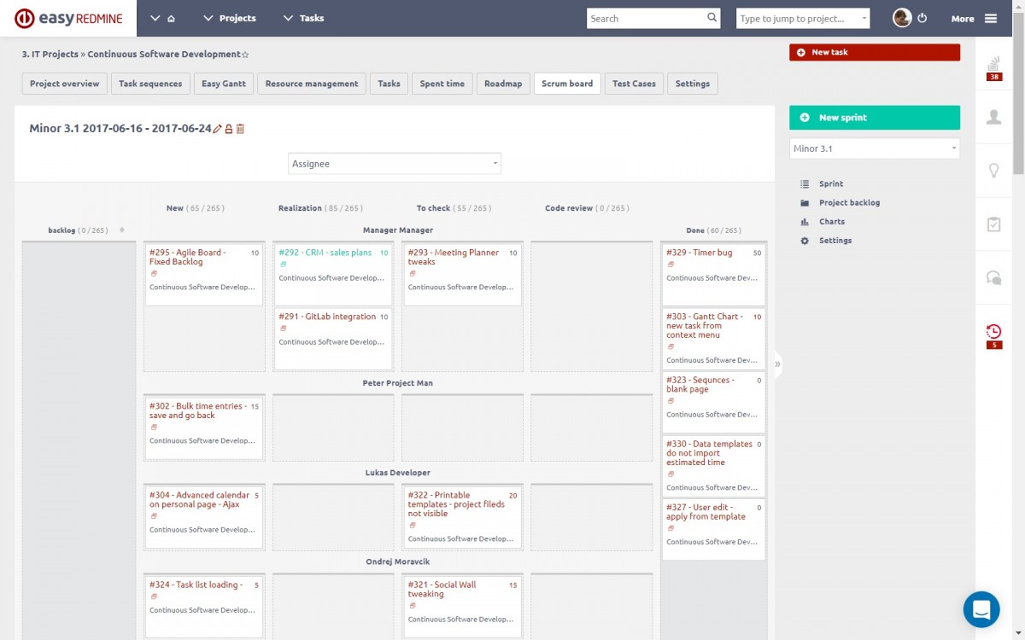The height and width of the screenshot is (640, 1025).
Task: Open the Task sequences tab
Action: tap(150, 84)
